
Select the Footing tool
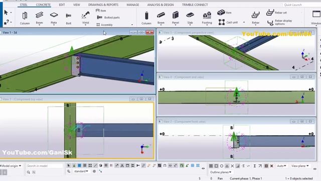(207, 18)
